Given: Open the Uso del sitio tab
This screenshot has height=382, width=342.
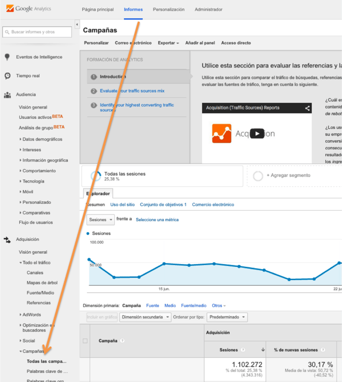Looking at the screenshot, I should 122,204.
